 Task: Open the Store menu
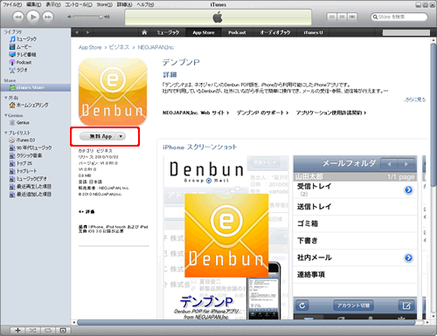point(105,4)
